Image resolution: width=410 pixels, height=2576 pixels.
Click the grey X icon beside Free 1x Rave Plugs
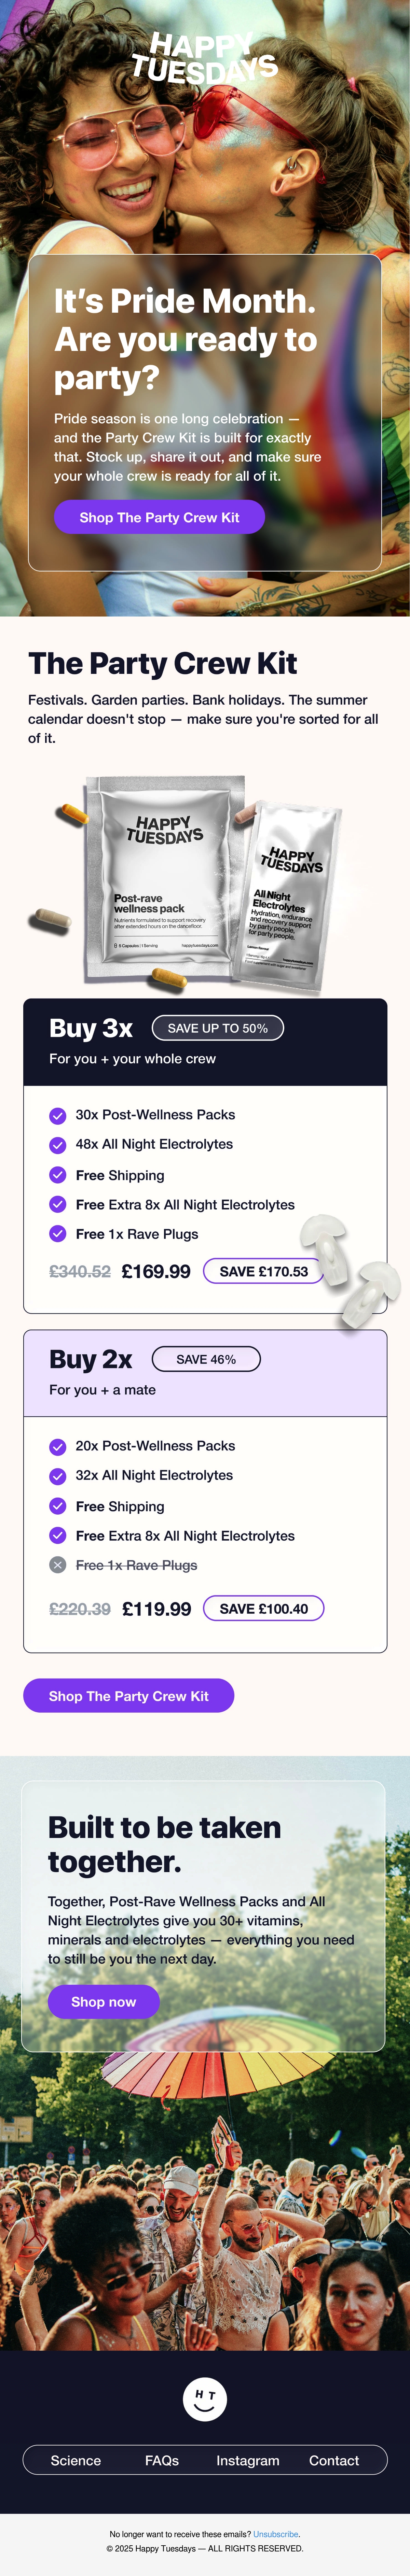pyautogui.click(x=58, y=1565)
